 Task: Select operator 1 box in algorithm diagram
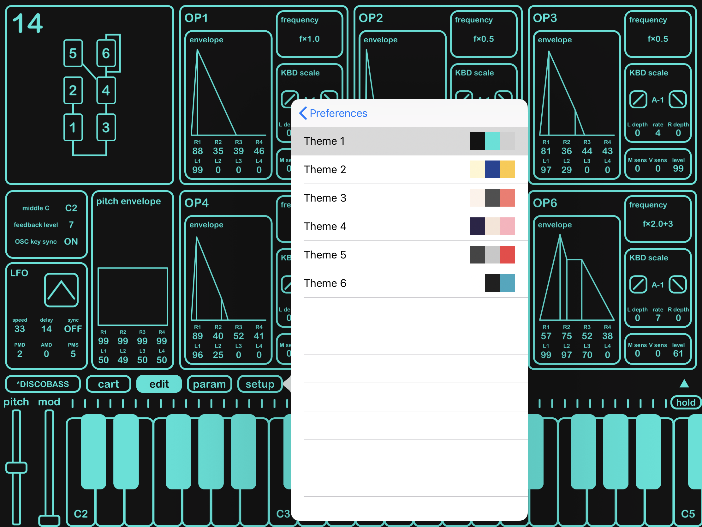(73, 127)
